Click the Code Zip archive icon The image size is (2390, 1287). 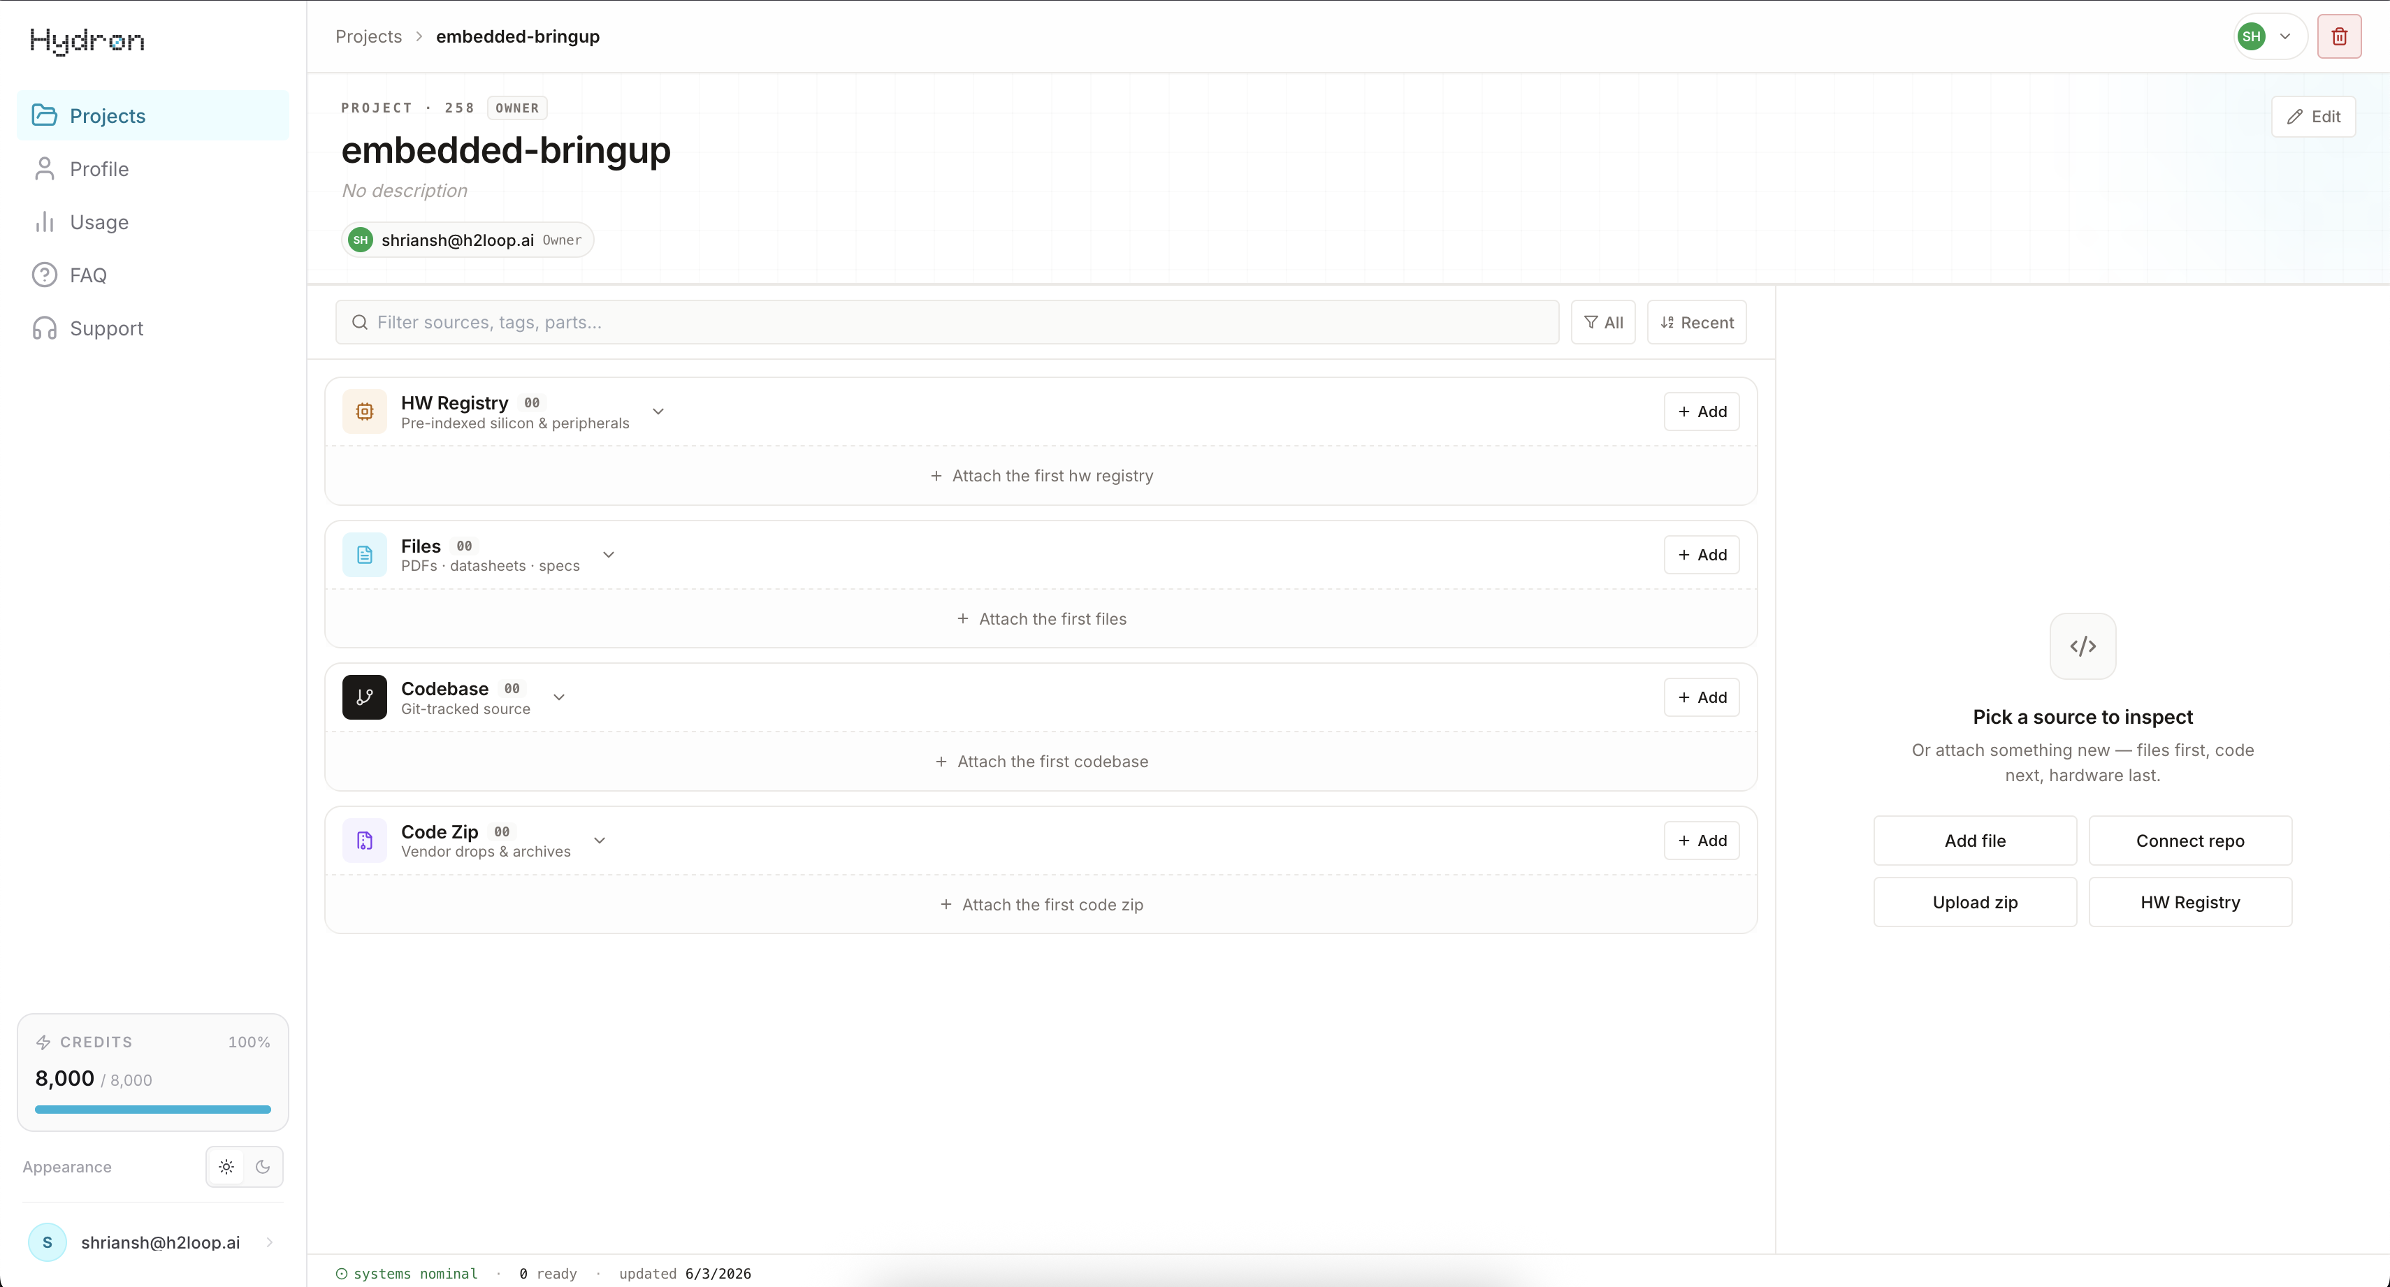click(x=365, y=840)
